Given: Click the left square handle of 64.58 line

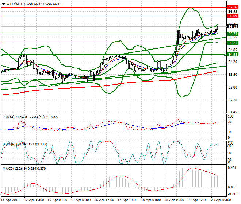Looking at the screenshot, I should coord(2,55).
